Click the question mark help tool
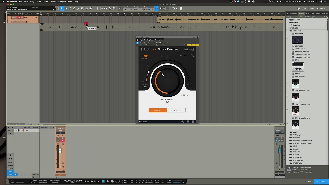 [97, 8]
